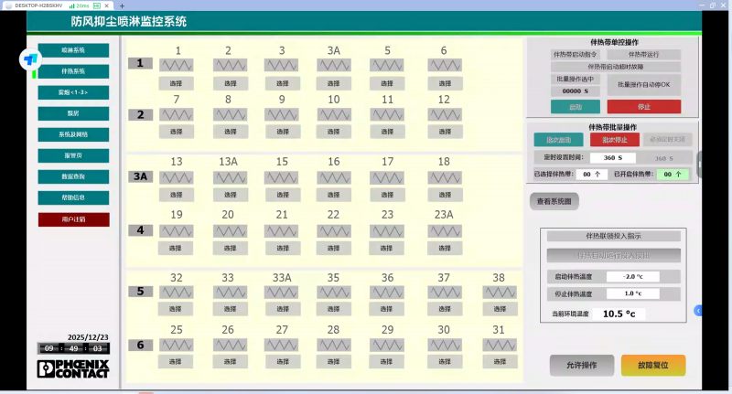Click the waveform icon under band 3A
732x394 pixels.
(x=335, y=65)
